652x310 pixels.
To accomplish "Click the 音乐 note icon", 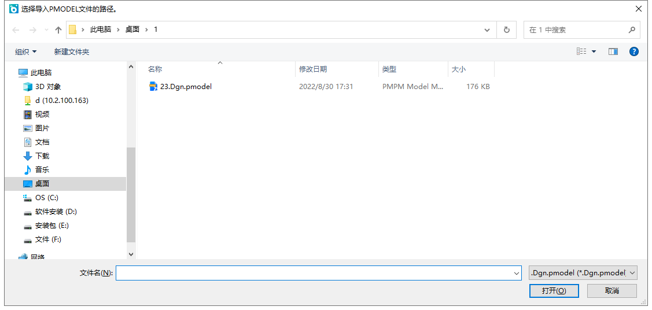I will tap(28, 169).
